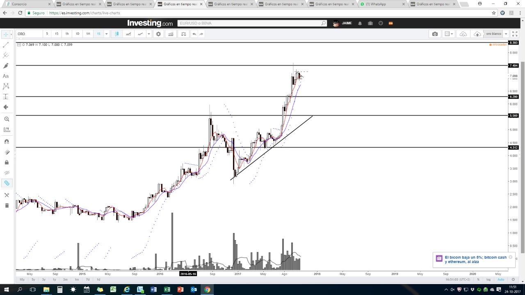Switch to the WhatsApp browser tab
Image resolution: width=525 pixels, height=295 pixels.
[x=381, y=4]
